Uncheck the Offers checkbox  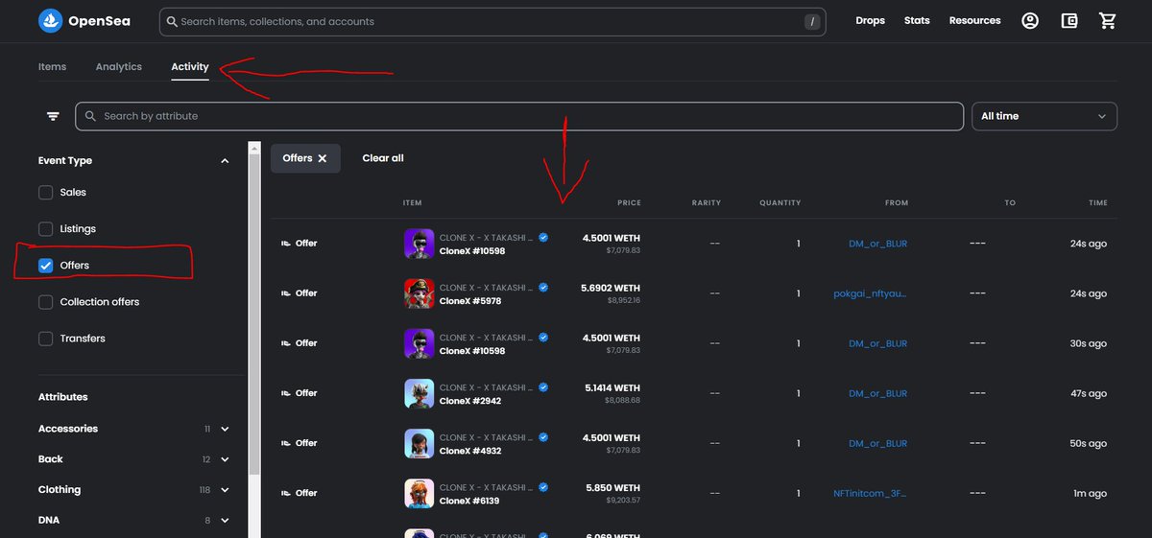click(x=45, y=266)
